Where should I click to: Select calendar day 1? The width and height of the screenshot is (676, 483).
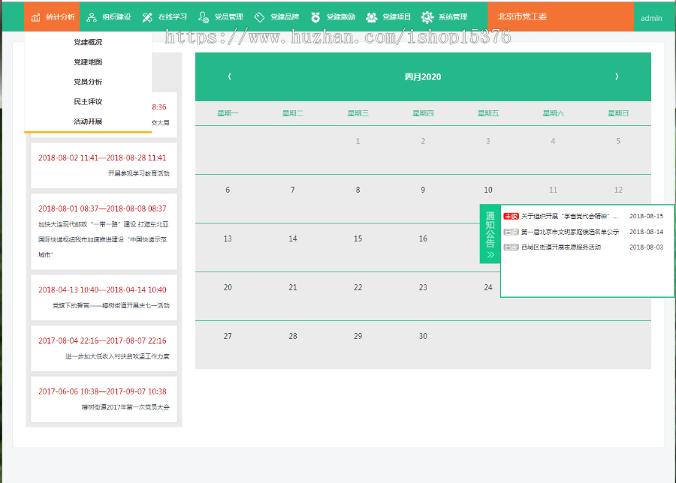point(358,141)
